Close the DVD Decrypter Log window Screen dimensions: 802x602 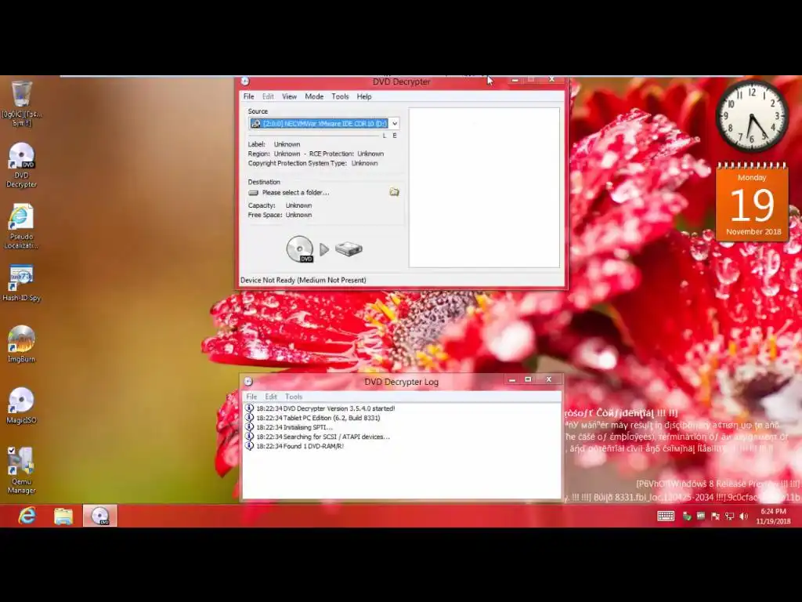(x=549, y=379)
